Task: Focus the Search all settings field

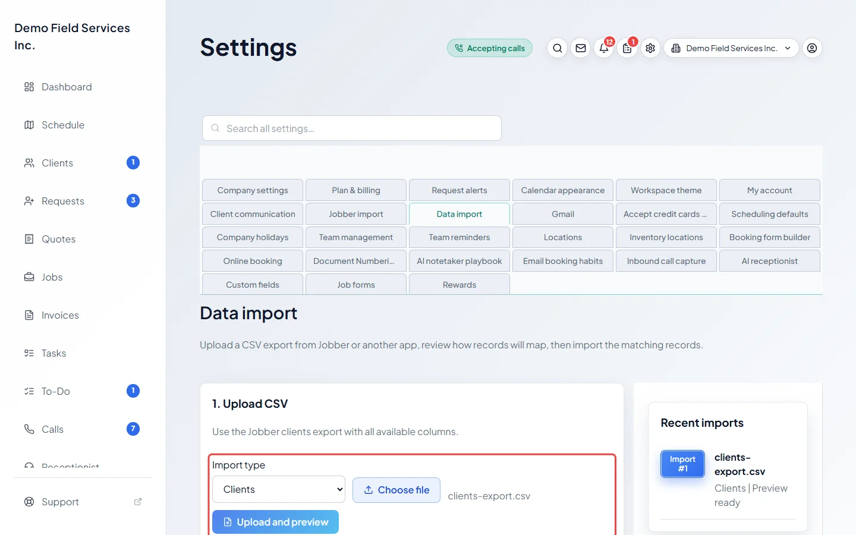Action: (352, 128)
